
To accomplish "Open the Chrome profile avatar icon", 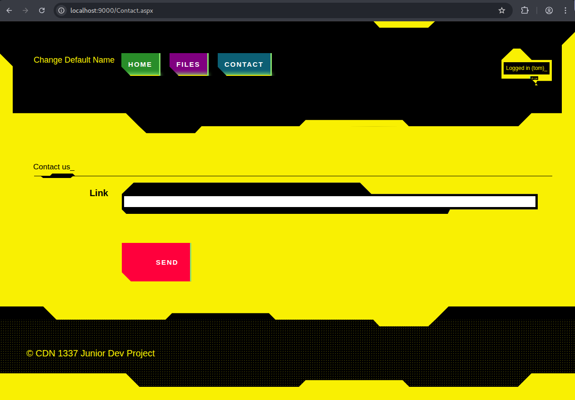I will (x=549, y=10).
